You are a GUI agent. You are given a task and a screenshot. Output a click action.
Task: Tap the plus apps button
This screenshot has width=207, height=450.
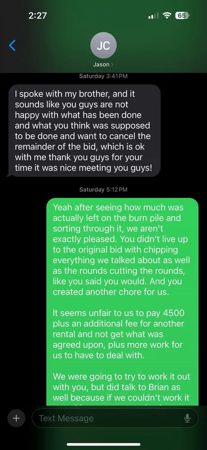coord(16,418)
